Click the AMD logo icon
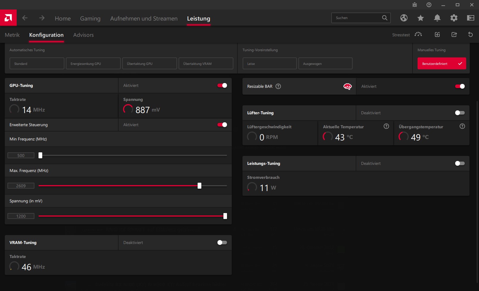This screenshot has height=291, width=479. click(8, 18)
